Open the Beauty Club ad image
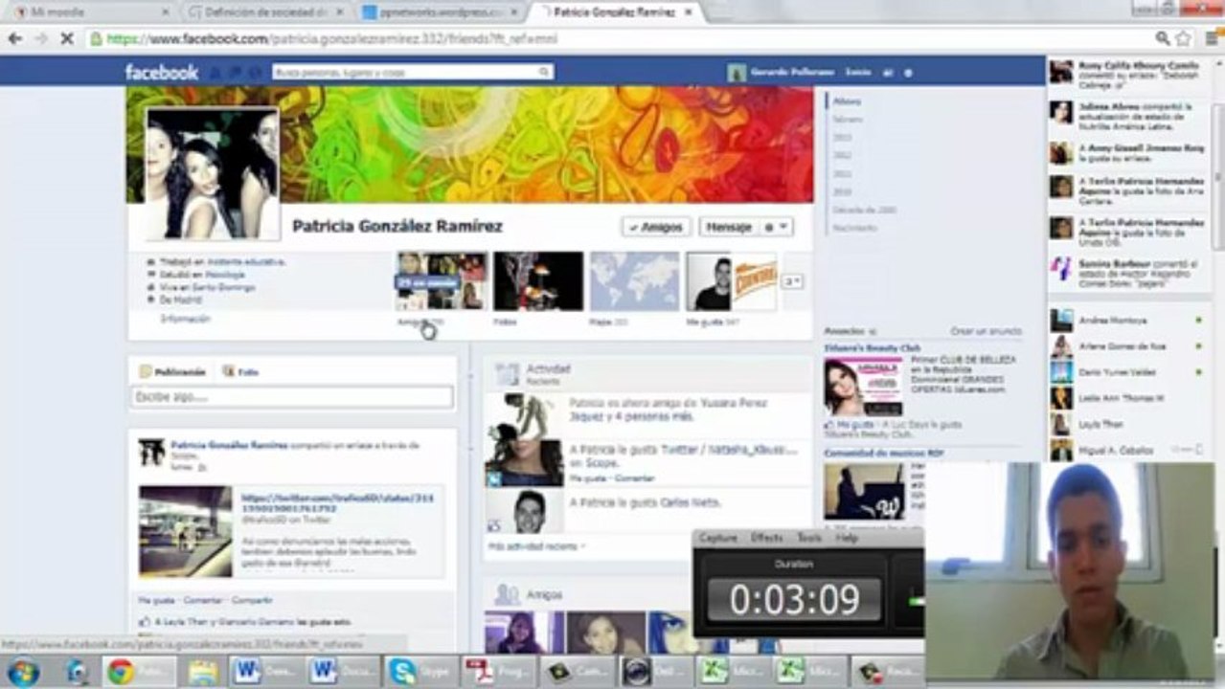1225x689 pixels. [x=863, y=387]
